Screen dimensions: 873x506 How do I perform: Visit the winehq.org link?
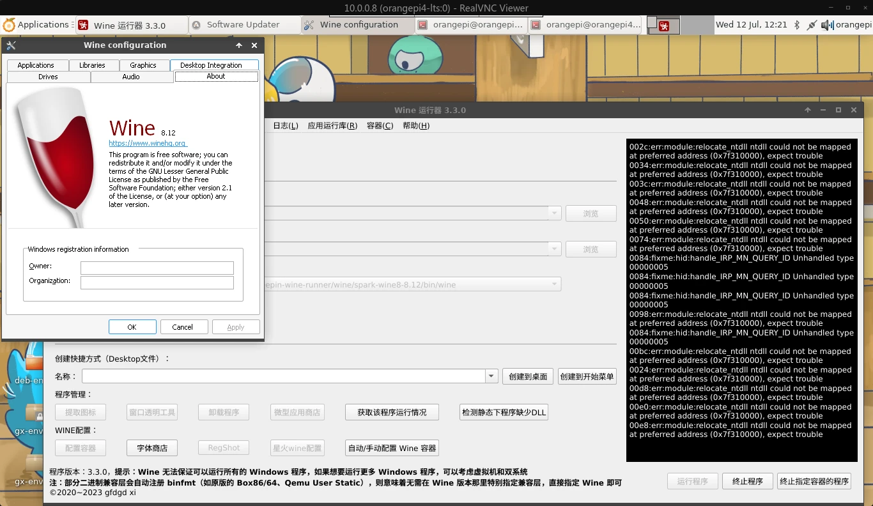point(148,143)
